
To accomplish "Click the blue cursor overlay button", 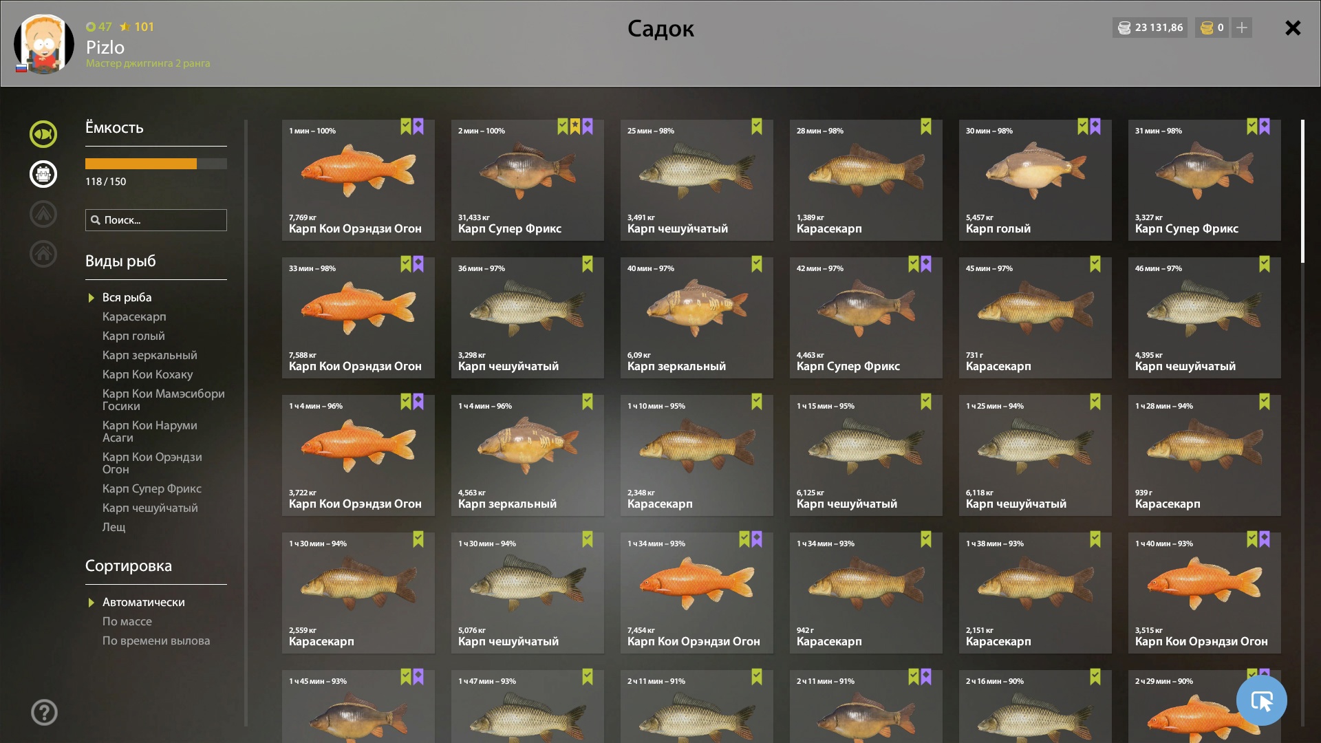I will point(1261,700).
